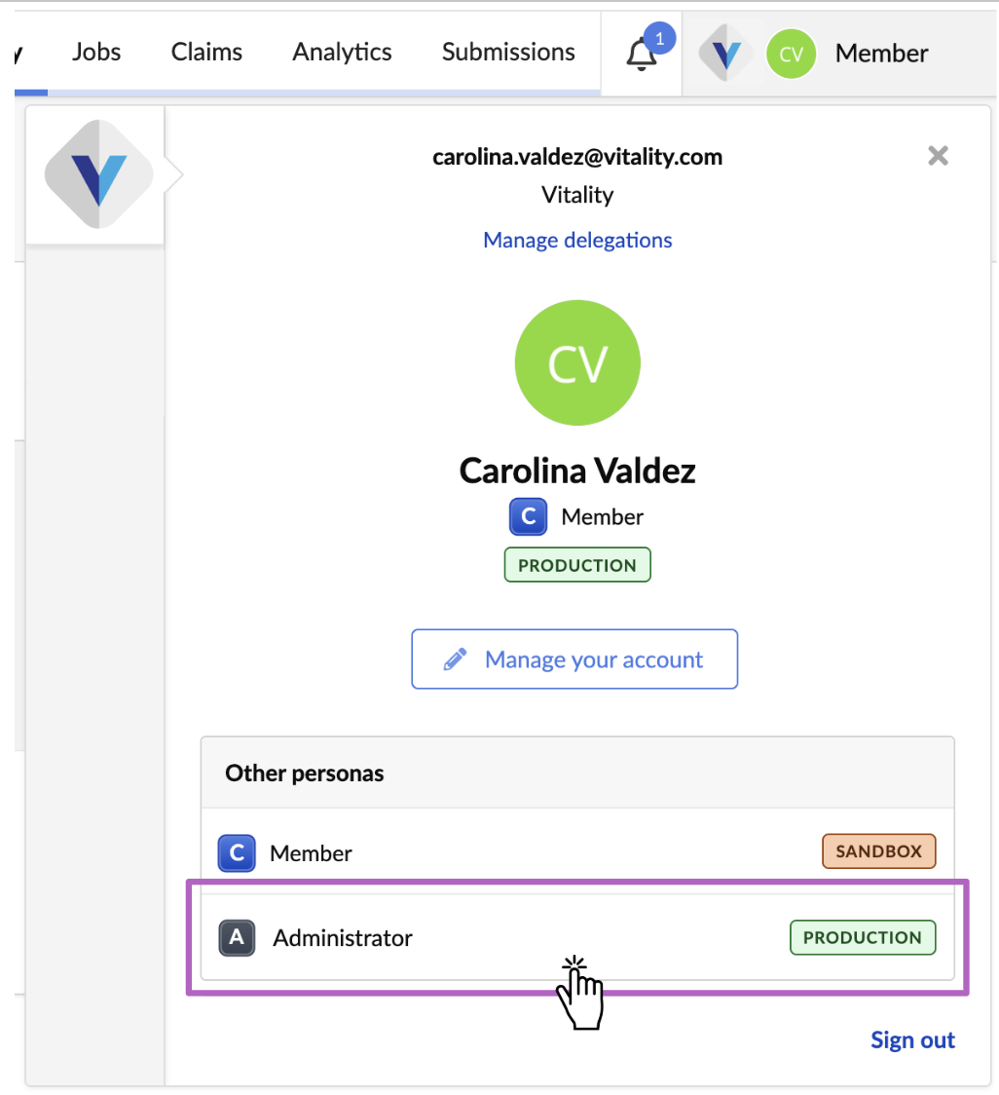Click the blue C Member badge under name
999x1095 pixels.
coord(528,517)
